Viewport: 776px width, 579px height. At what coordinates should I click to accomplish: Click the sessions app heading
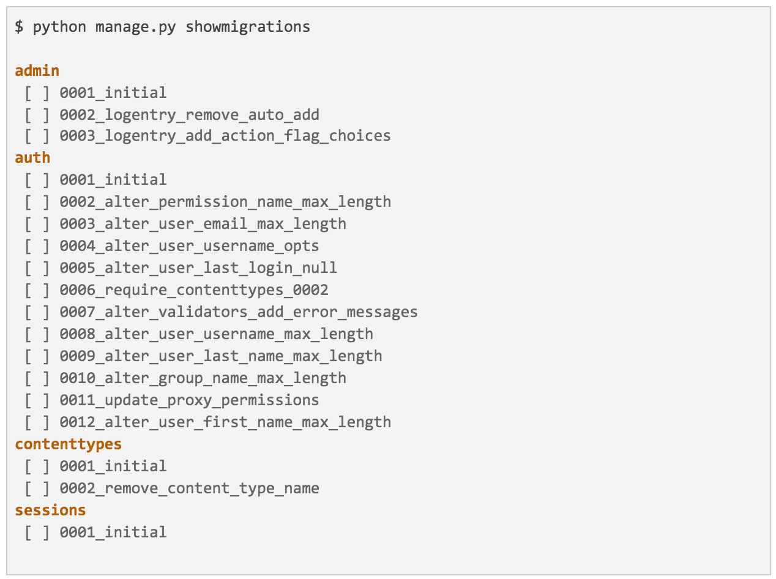pos(51,510)
